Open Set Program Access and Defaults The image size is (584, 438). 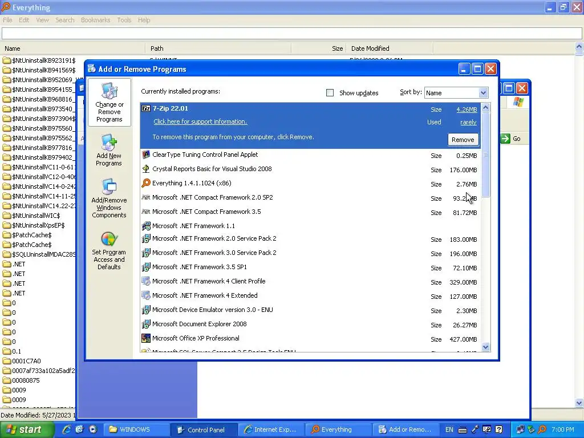tap(109, 251)
